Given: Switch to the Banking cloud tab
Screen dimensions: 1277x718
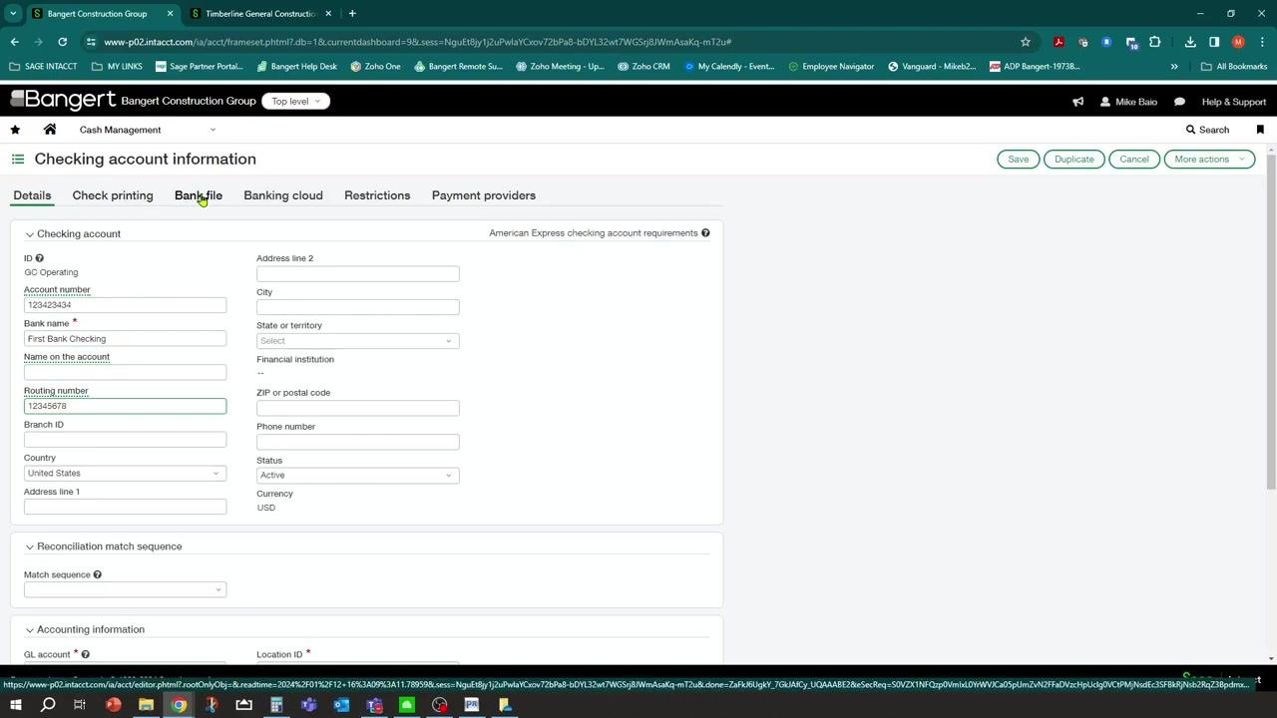Looking at the screenshot, I should pyautogui.click(x=283, y=195).
